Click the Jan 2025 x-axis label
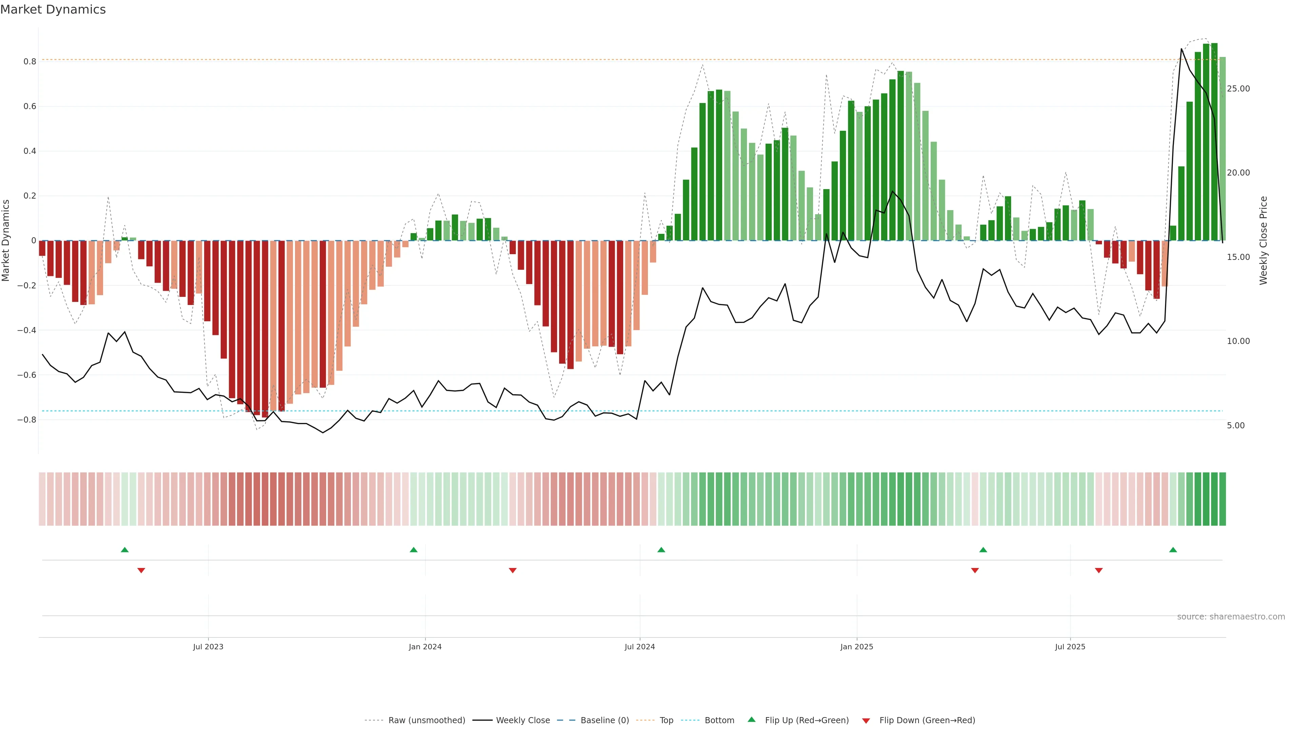 point(857,647)
